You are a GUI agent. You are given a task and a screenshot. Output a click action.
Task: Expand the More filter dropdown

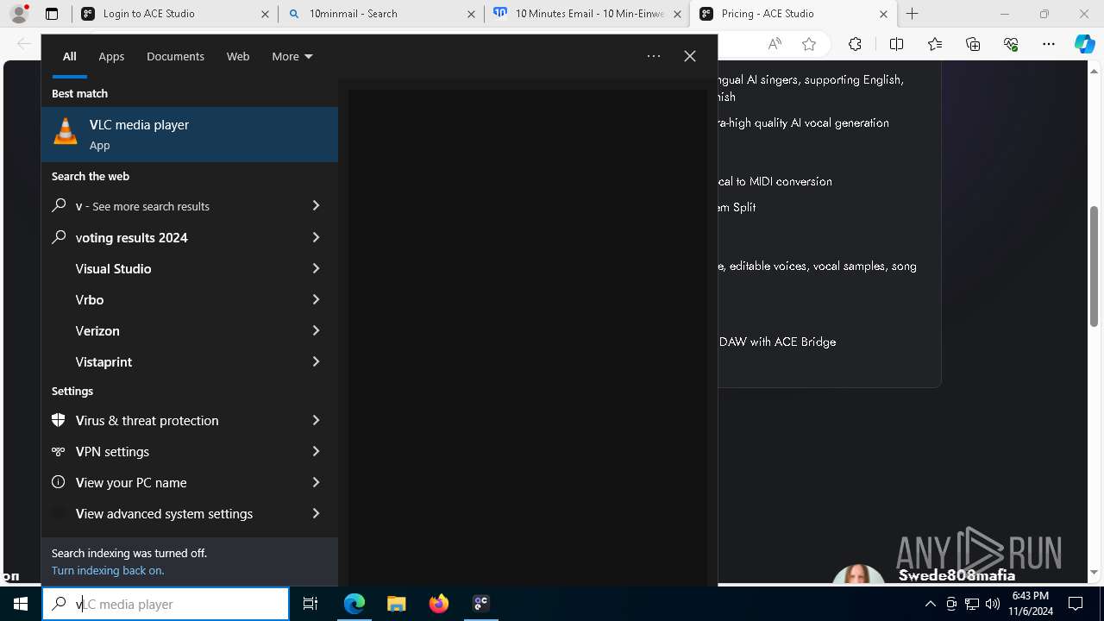(x=292, y=56)
